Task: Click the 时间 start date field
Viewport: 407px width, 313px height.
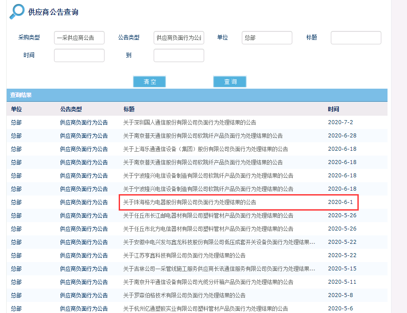Action: [x=79, y=55]
